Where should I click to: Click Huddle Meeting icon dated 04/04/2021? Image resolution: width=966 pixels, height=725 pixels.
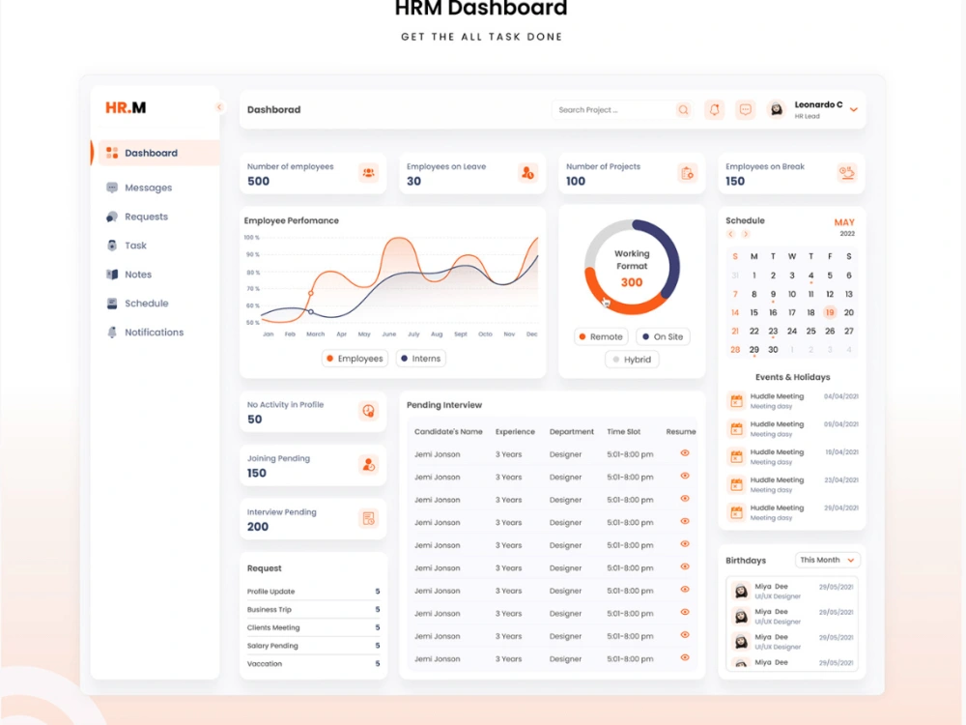coord(736,401)
